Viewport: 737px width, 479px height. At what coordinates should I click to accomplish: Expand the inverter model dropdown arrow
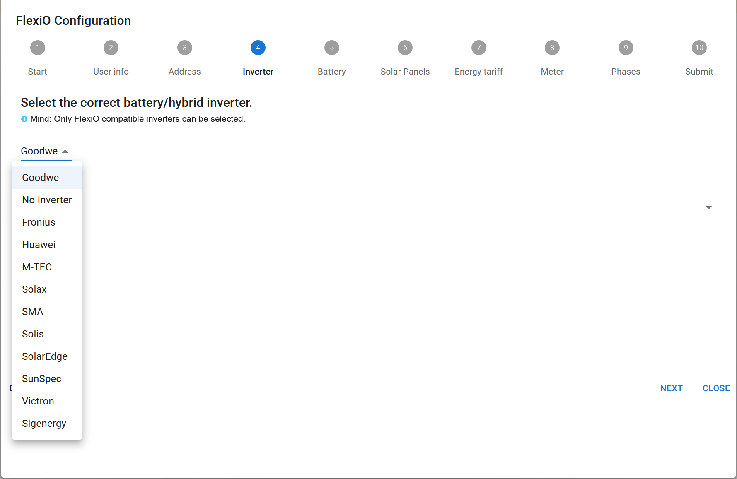[708, 207]
